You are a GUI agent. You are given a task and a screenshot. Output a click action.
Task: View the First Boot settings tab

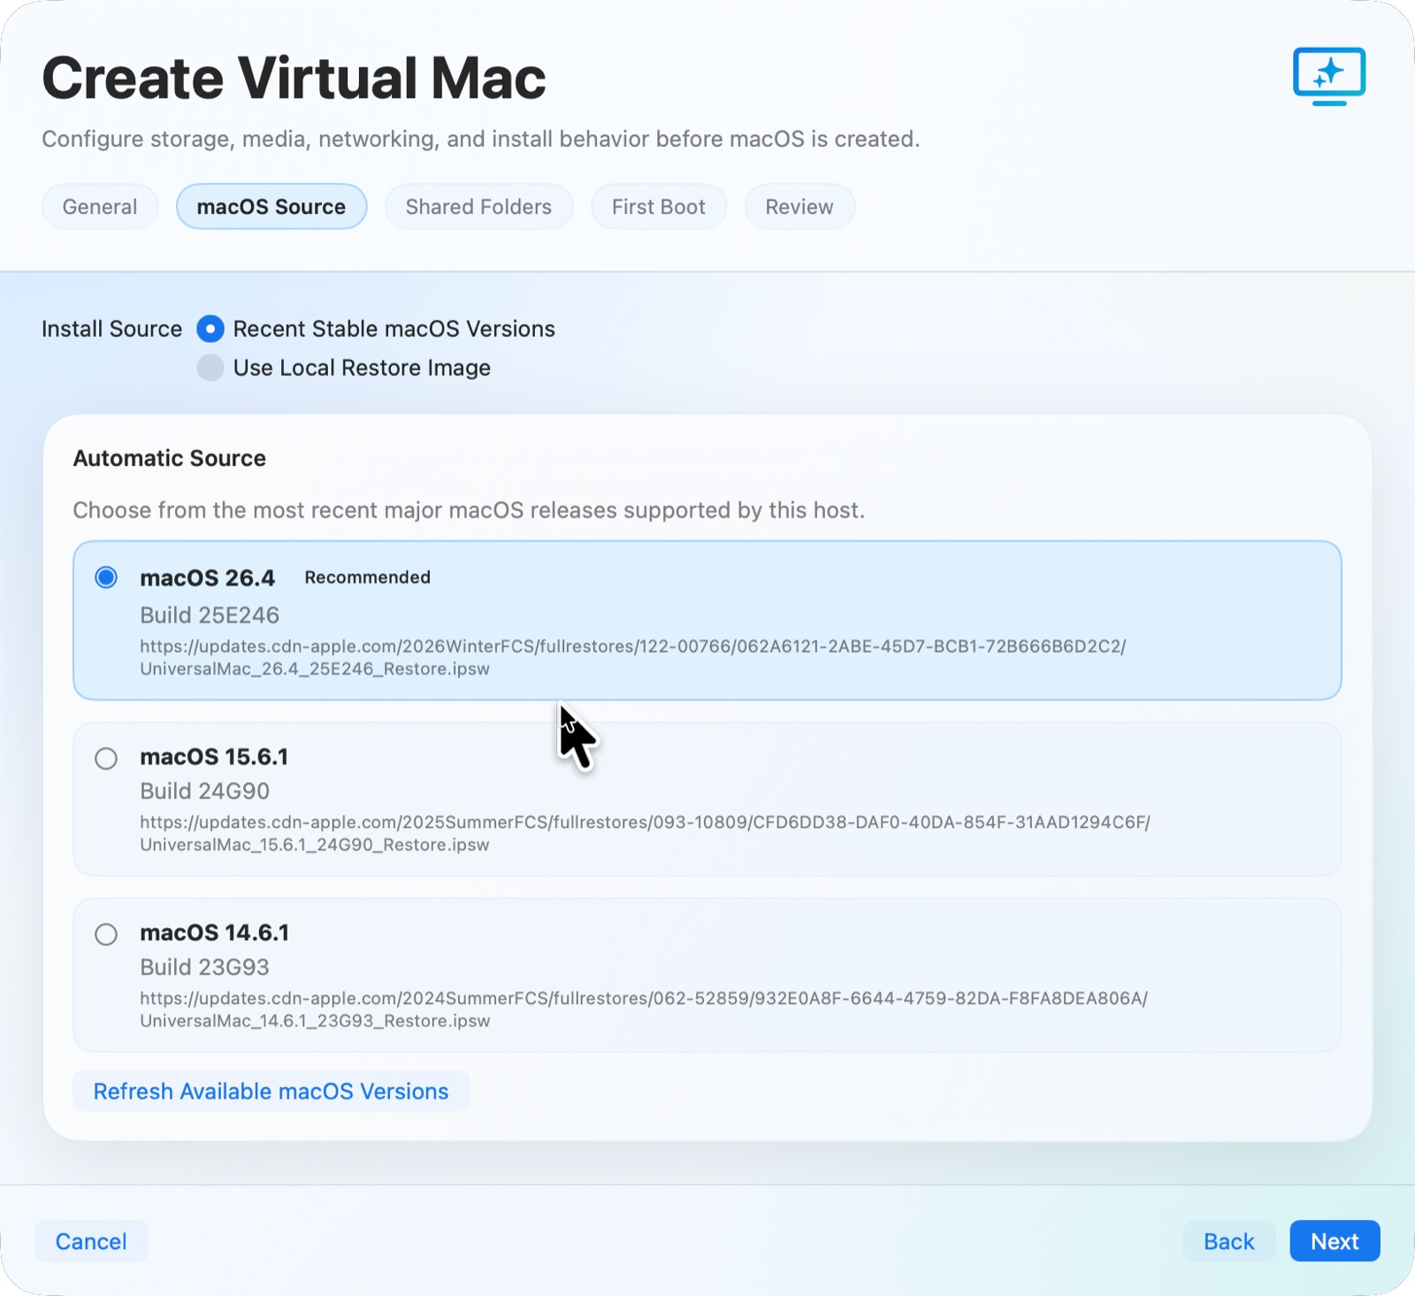click(x=658, y=206)
